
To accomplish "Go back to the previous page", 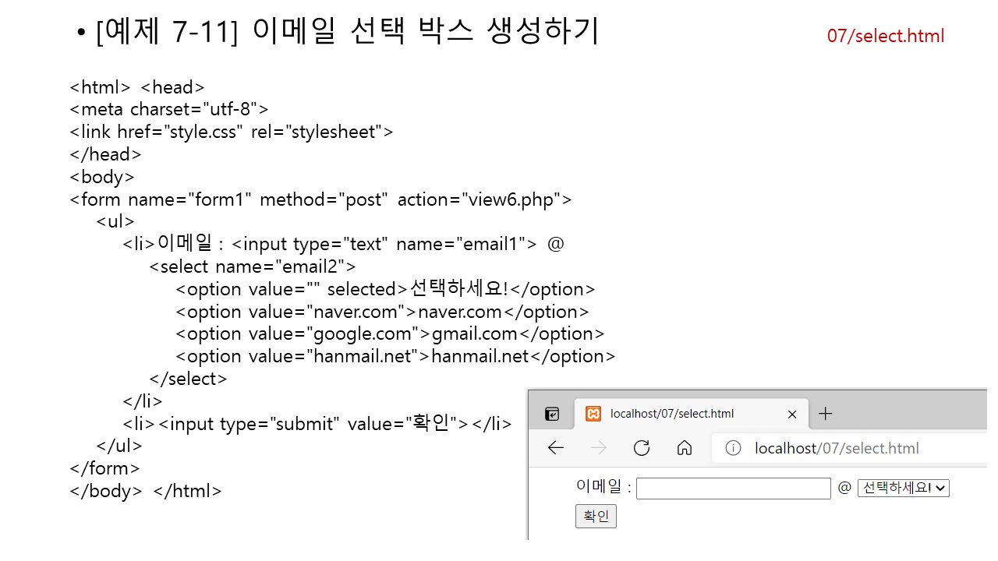I will pos(555,448).
